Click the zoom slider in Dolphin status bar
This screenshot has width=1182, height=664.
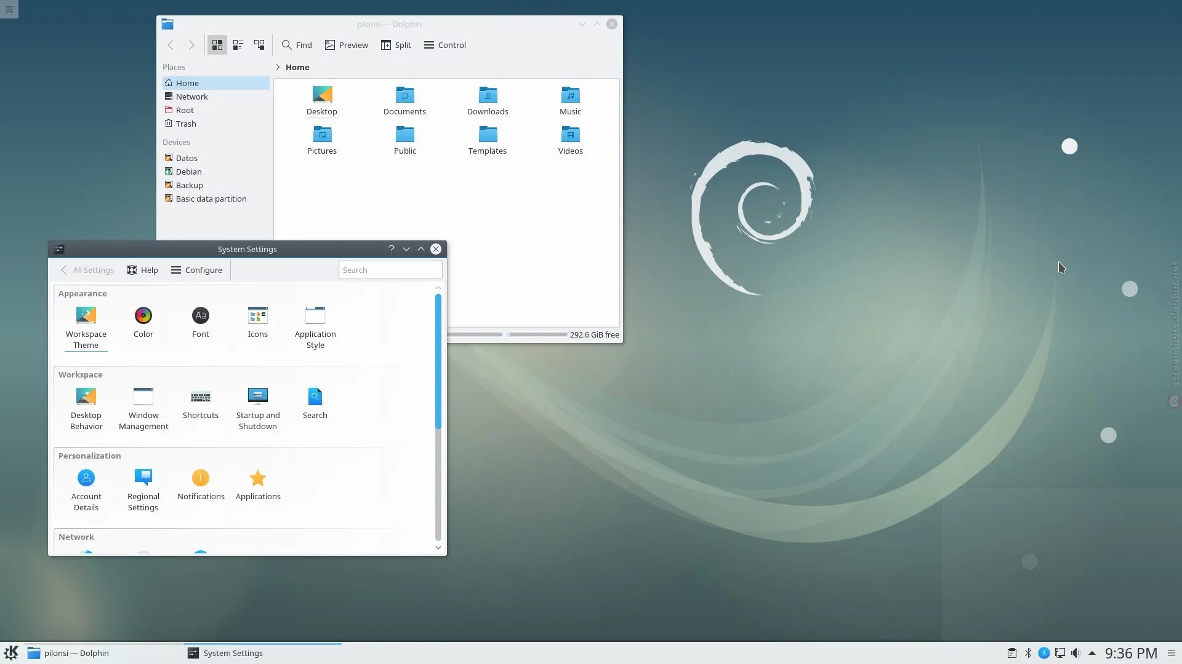point(475,334)
